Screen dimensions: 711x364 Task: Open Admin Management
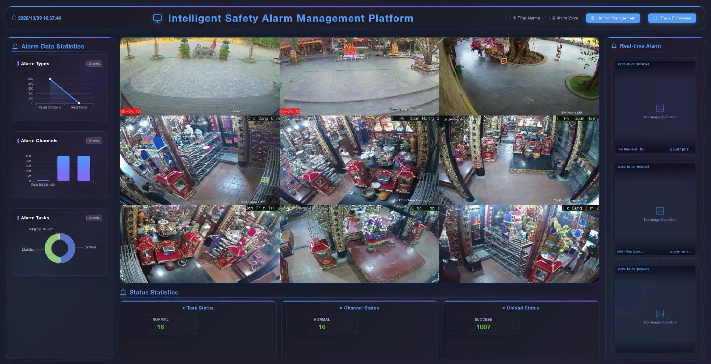click(x=613, y=18)
